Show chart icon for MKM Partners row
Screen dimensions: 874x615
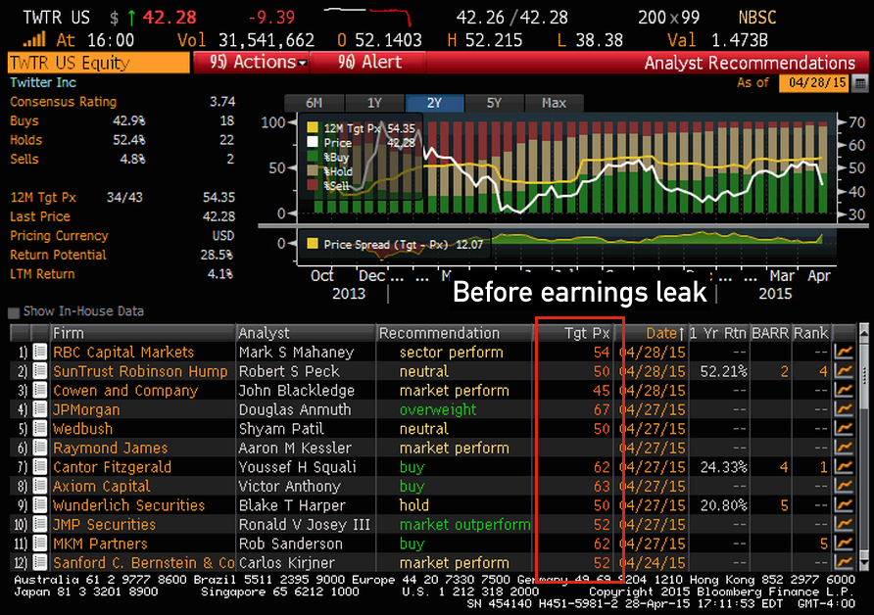844,544
